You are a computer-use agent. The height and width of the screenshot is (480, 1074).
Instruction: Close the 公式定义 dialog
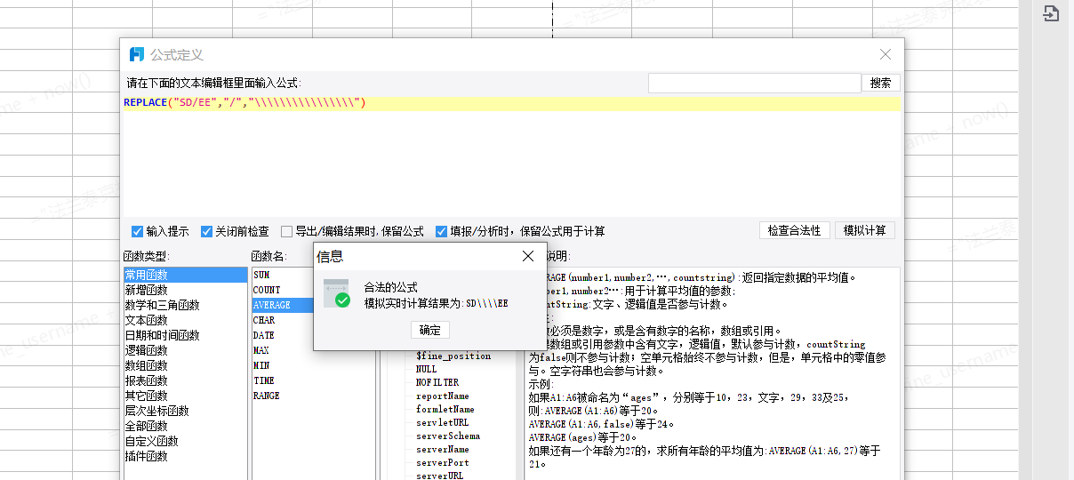(885, 55)
